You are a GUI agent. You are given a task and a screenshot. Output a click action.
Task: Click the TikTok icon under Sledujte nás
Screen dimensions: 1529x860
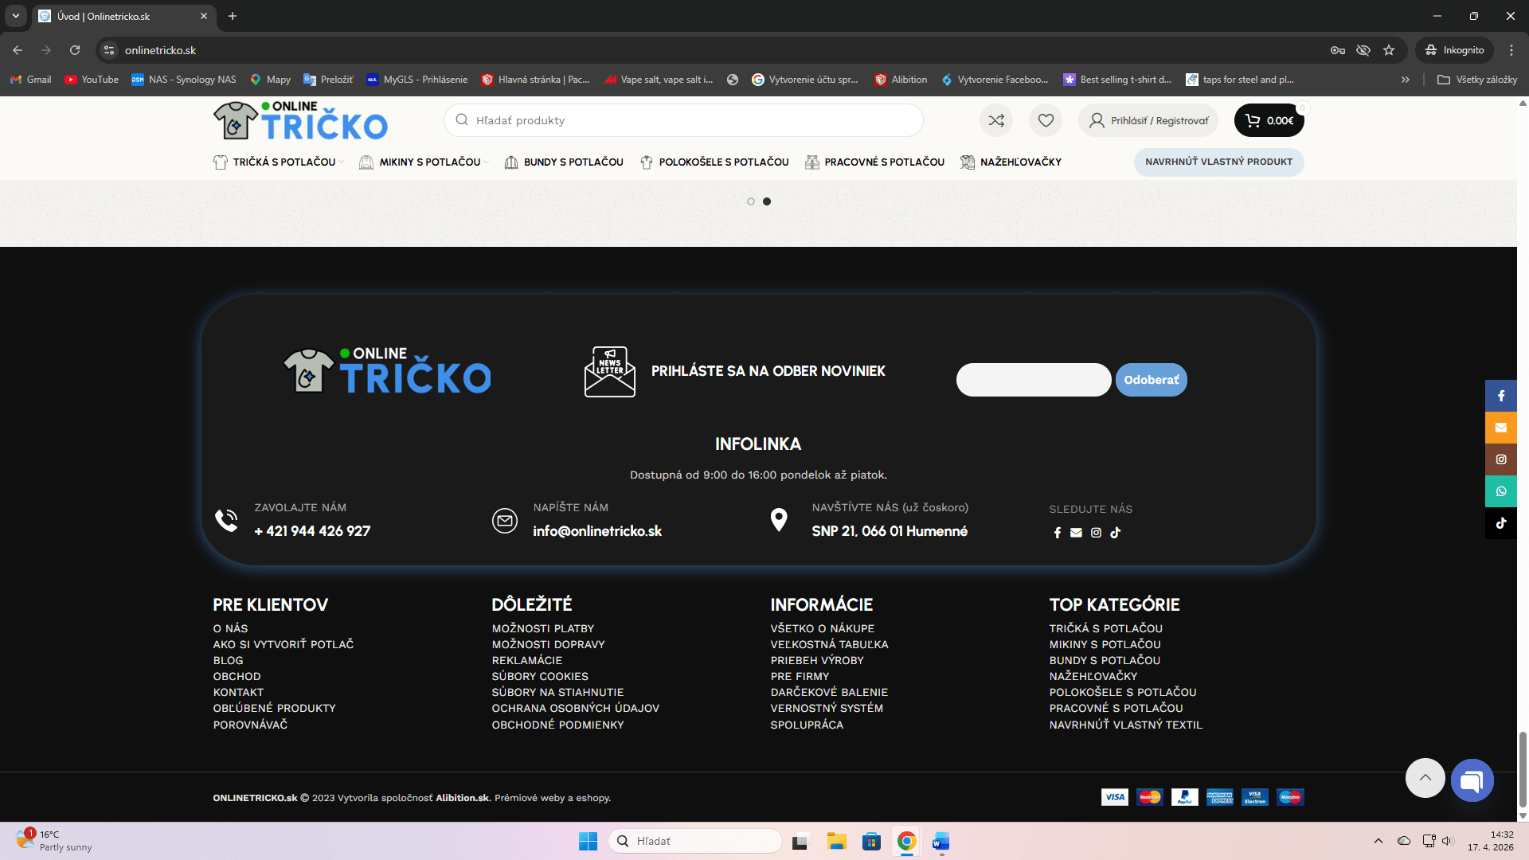click(x=1116, y=533)
